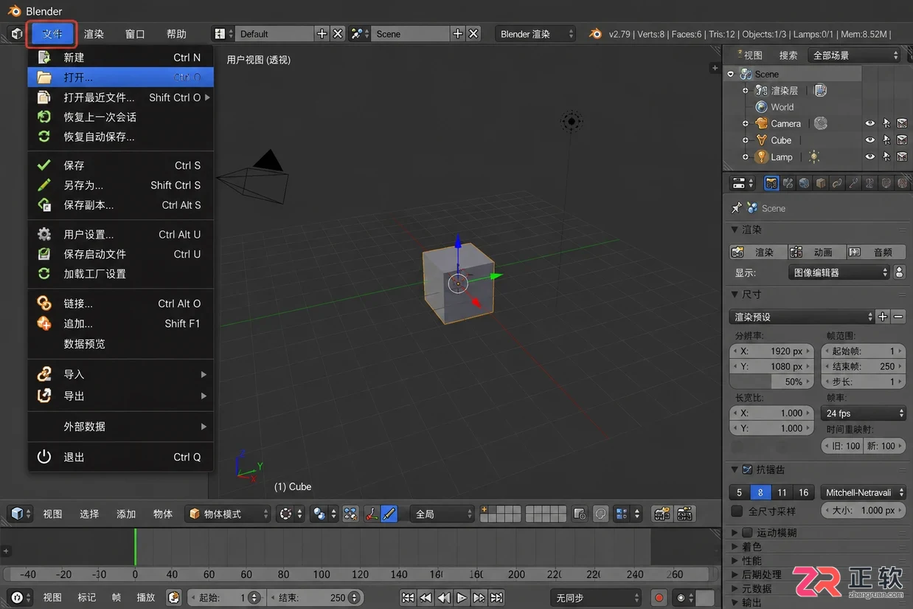The height and width of the screenshot is (609, 913).
Task: Toggle Camera renderability icon in outliner
Action: pyautogui.click(x=902, y=123)
